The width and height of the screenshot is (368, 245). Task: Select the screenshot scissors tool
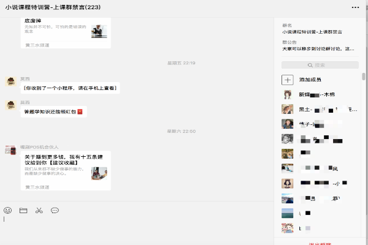click(39, 210)
